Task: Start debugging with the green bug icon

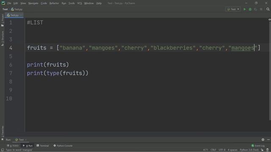Action: [250, 9]
